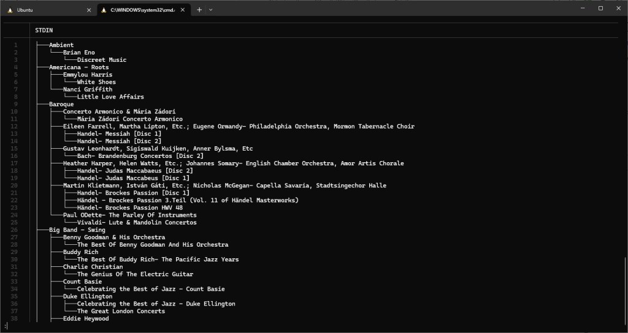Click the penguin icon on cmd tab
Image resolution: width=628 pixels, height=333 pixels.
pyautogui.click(x=104, y=10)
